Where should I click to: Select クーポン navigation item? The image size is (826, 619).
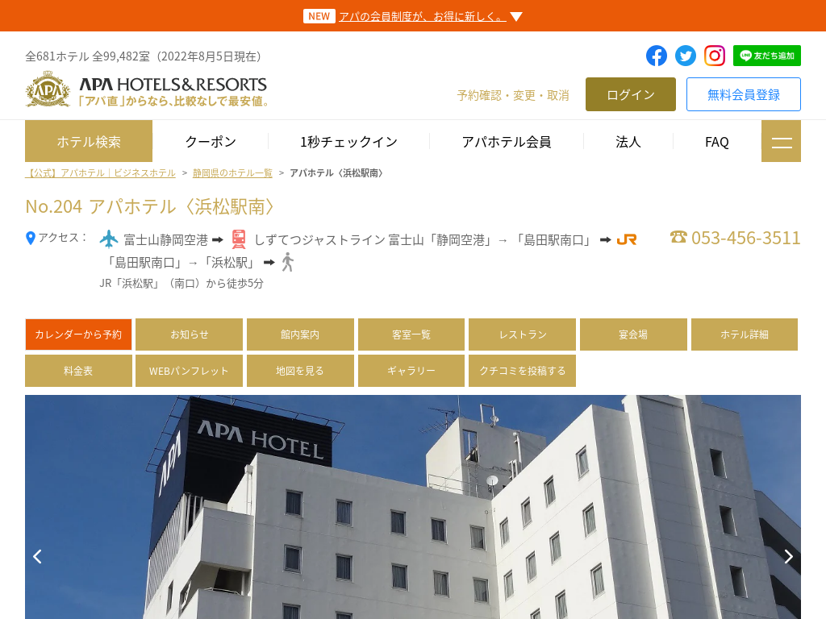click(x=211, y=142)
